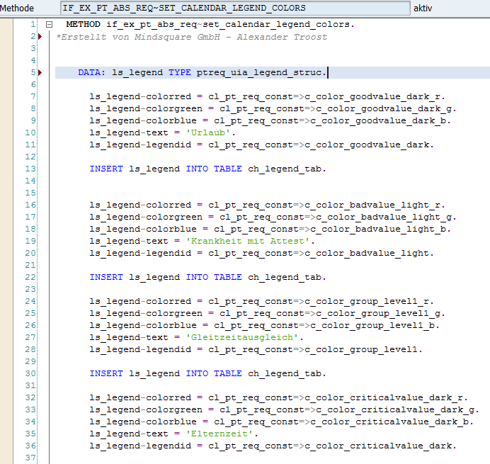Click ptreq_uia_legend_struc type name

pyautogui.click(x=259, y=72)
